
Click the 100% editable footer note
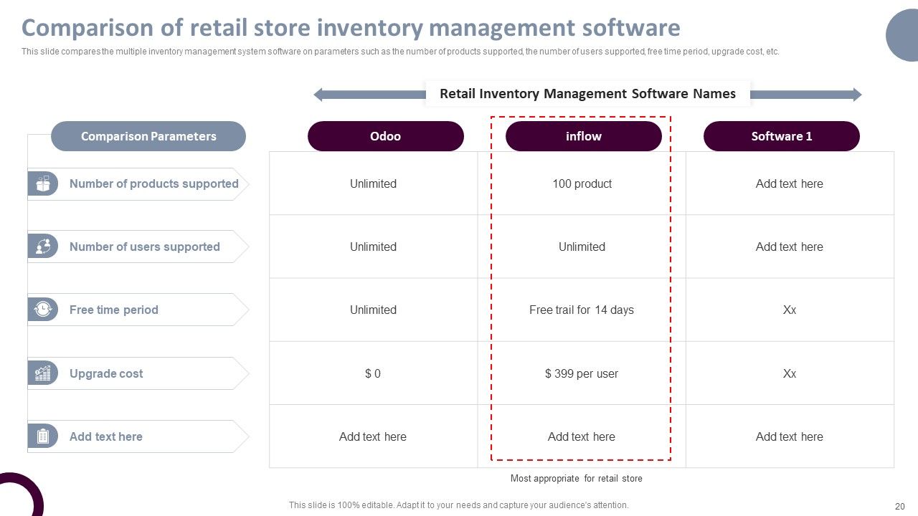[x=459, y=505]
